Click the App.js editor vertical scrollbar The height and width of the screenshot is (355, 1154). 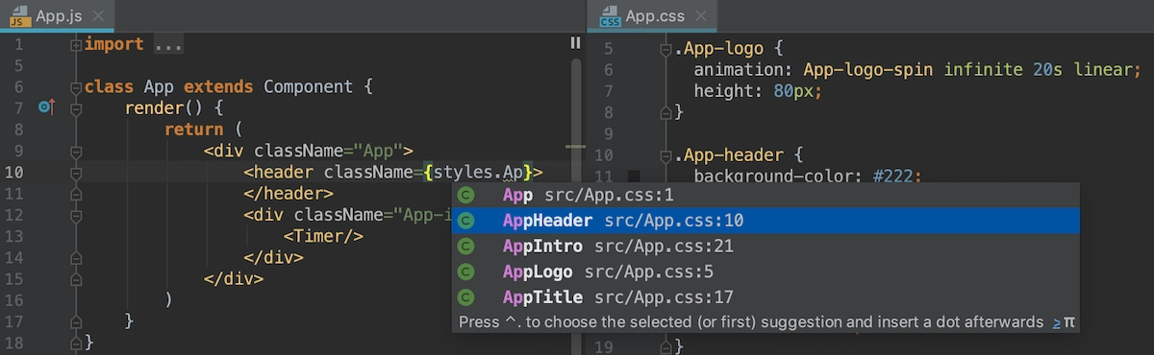pyautogui.click(x=575, y=206)
